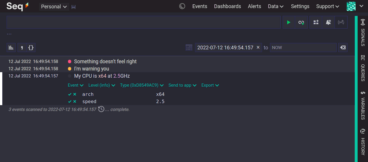
Task: Open the 'Something doesn't feel right' event
Action: pyautogui.click(x=105, y=62)
